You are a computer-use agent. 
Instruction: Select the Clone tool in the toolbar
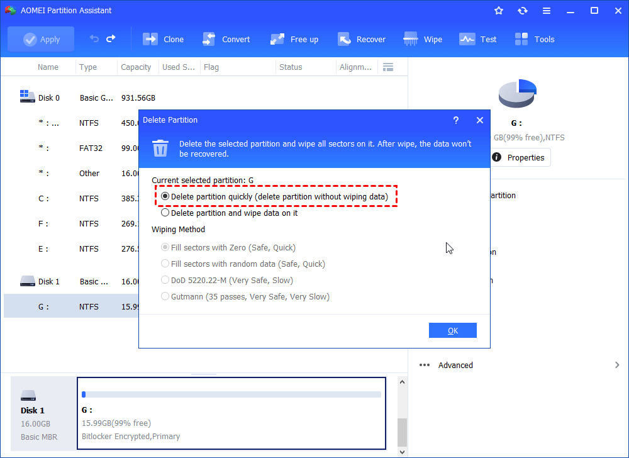click(163, 39)
